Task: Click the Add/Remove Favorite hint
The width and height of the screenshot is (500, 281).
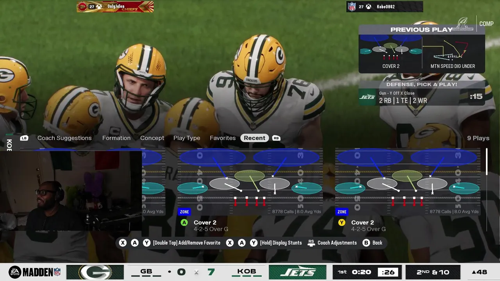Action: [x=187, y=243]
